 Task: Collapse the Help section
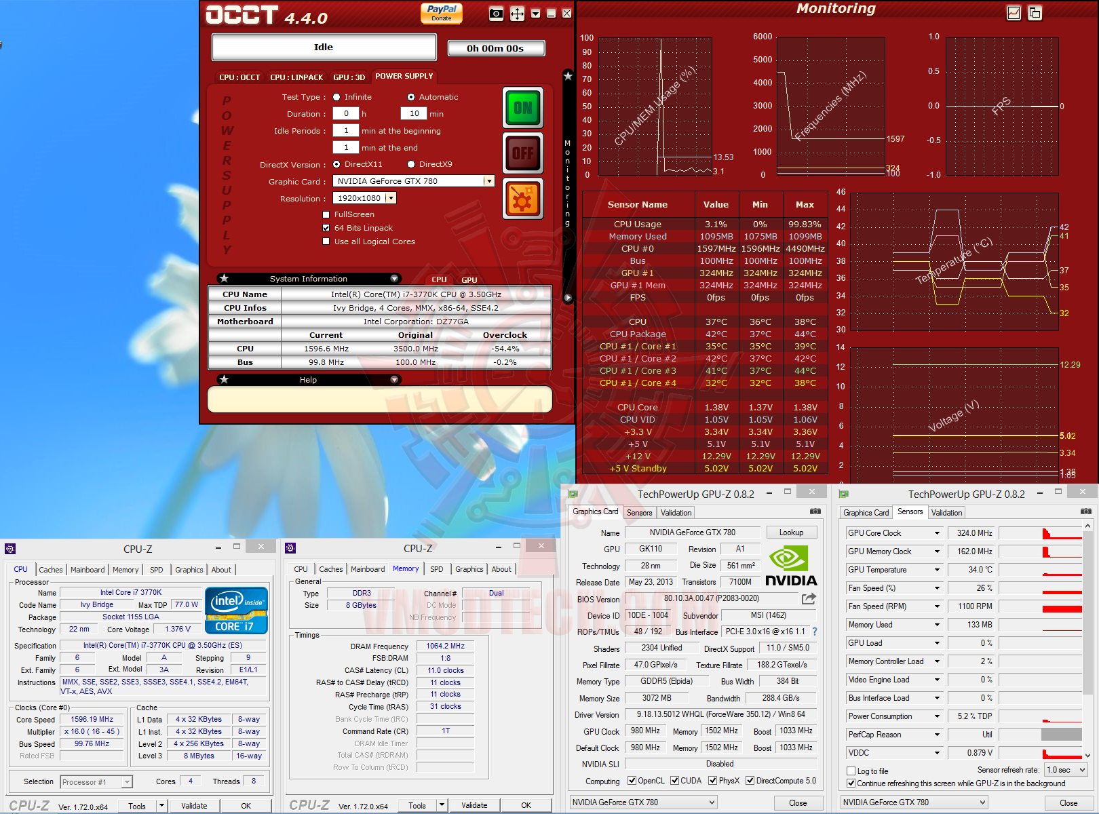click(x=394, y=380)
